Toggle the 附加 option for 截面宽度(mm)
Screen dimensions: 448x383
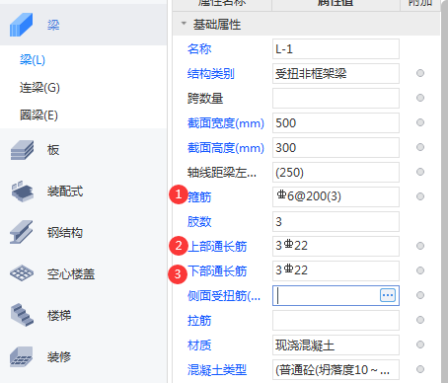tap(420, 122)
